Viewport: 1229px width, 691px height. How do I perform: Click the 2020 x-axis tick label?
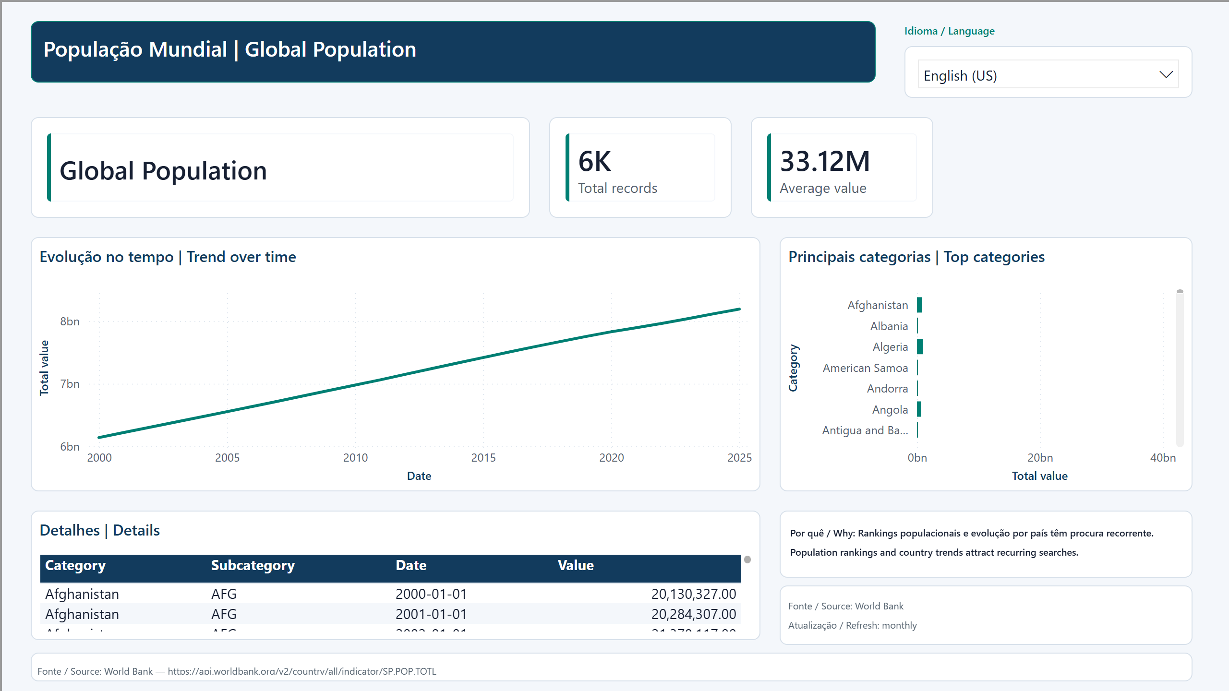[x=612, y=458]
